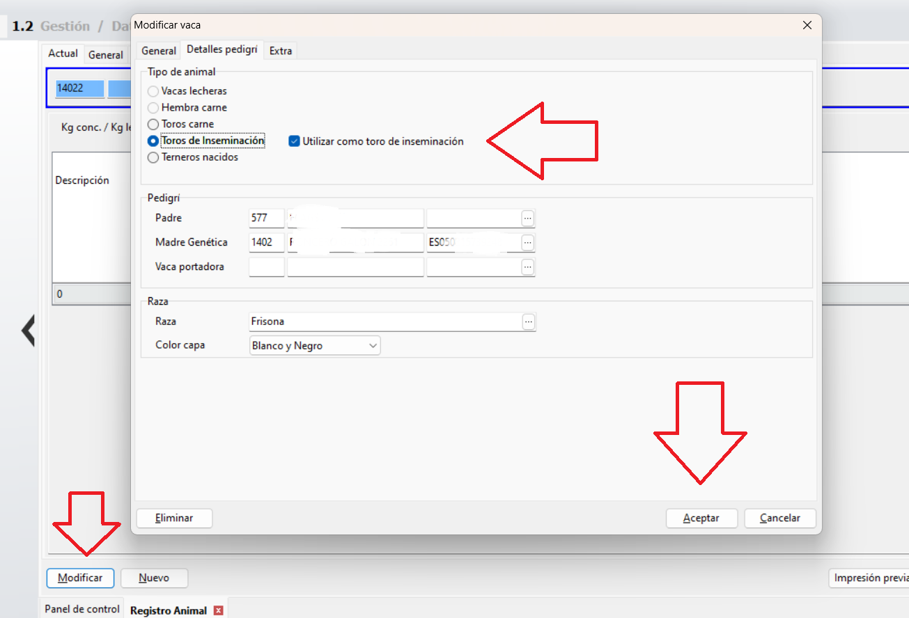Switch to the General tab in dialog
Image resolution: width=909 pixels, height=618 pixels.
(159, 51)
